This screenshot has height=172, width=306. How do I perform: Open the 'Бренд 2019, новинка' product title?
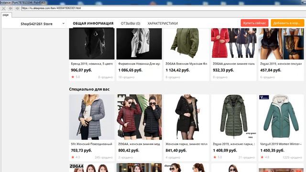pyautogui.click(x=92, y=64)
